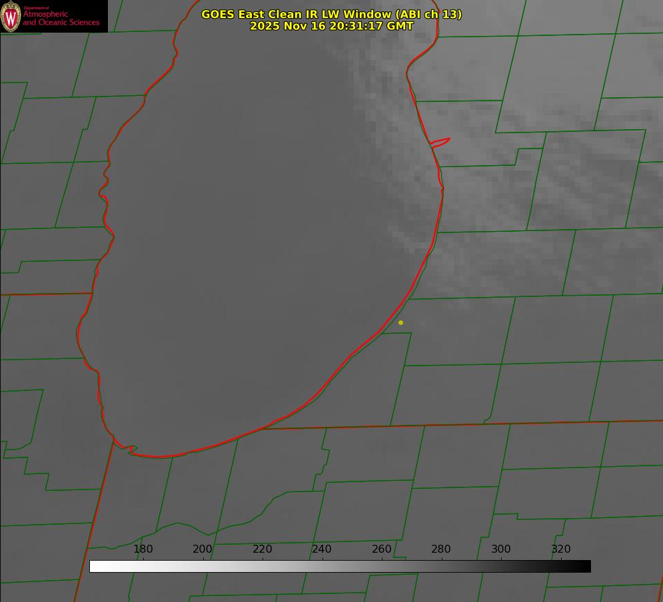Click the 320 colorbar tick label
The width and height of the screenshot is (663, 602).
pos(561,549)
